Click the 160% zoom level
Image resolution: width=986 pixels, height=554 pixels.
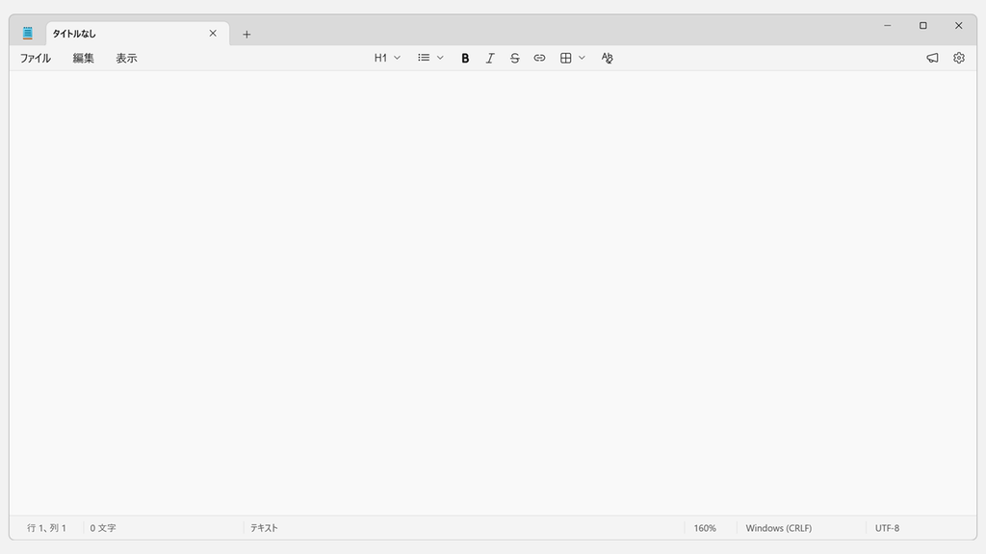point(705,528)
